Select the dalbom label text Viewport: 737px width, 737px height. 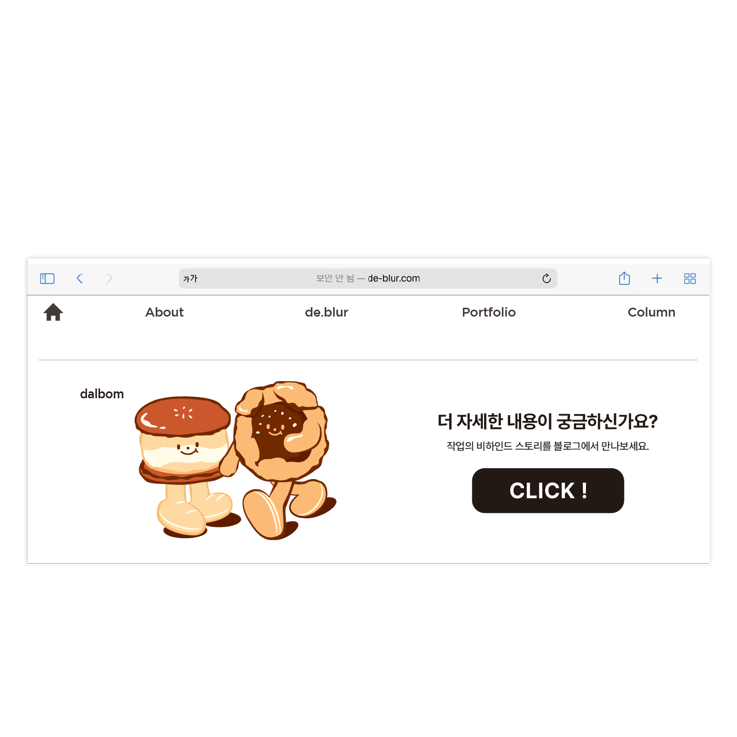[x=102, y=394]
